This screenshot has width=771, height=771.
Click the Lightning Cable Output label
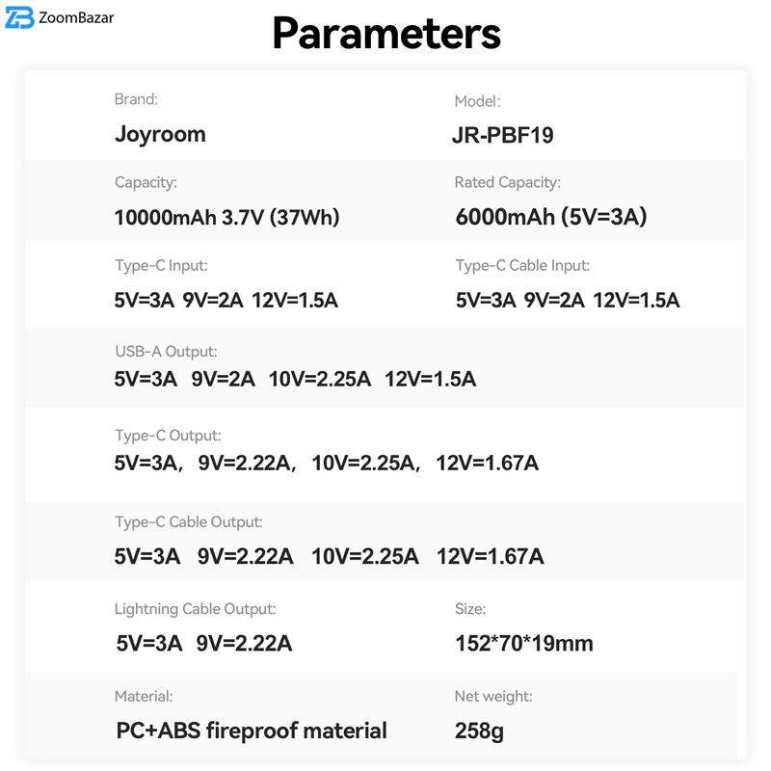point(195,609)
